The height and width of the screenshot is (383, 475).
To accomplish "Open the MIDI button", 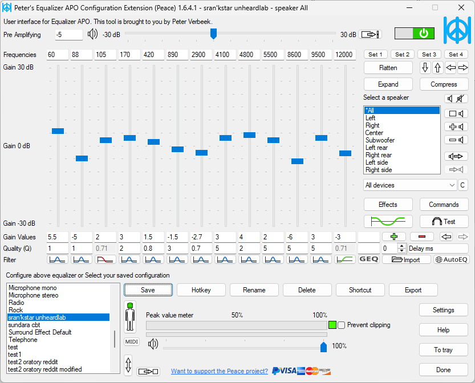I will (132, 342).
